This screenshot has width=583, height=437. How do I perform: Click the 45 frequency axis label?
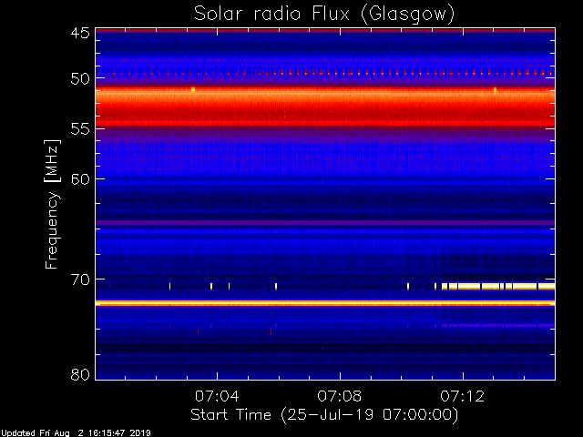pyautogui.click(x=80, y=34)
